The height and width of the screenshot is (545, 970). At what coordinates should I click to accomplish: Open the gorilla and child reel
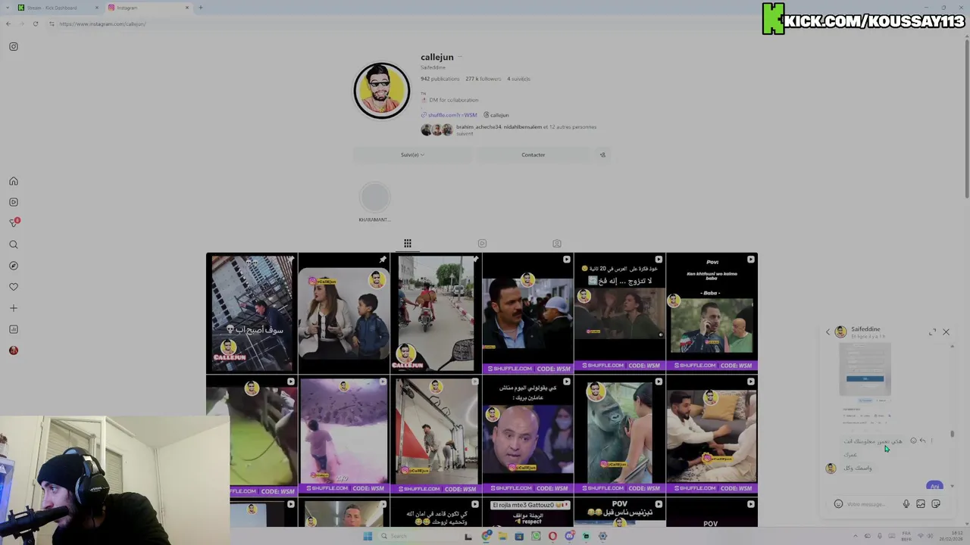(x=619, y=435)
